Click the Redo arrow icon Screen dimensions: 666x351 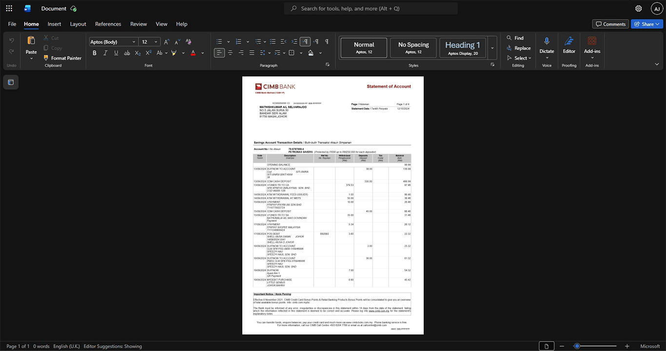(x=12, y=52)
